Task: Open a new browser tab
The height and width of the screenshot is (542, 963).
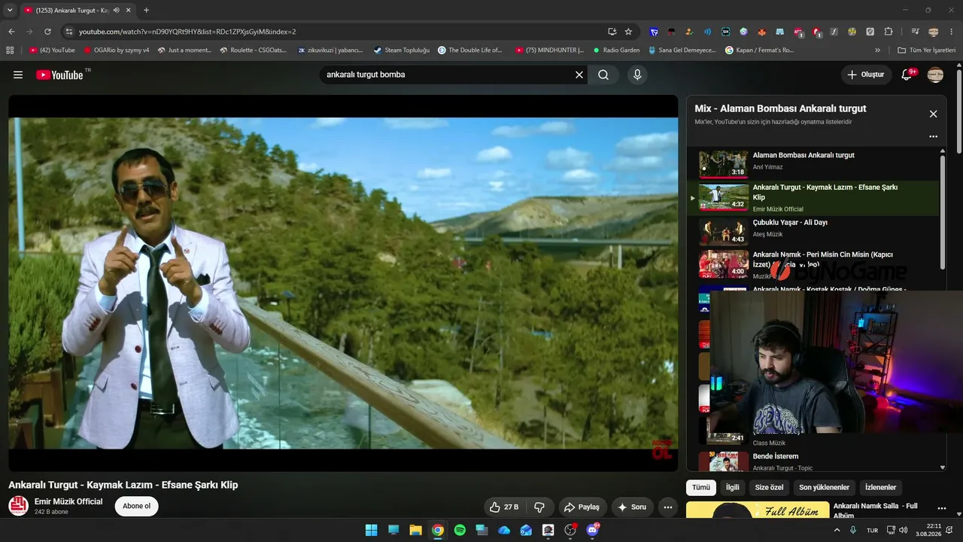Action: (x=146, y=11)
